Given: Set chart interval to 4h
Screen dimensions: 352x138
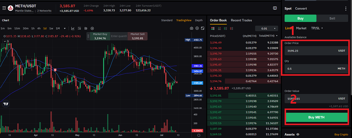Looking at the screenshot, I should click(x=39, y=28).
